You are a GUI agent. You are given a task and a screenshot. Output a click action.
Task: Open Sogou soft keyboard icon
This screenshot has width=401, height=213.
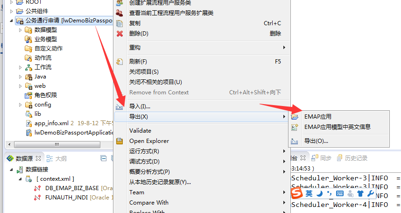[340, 193]
